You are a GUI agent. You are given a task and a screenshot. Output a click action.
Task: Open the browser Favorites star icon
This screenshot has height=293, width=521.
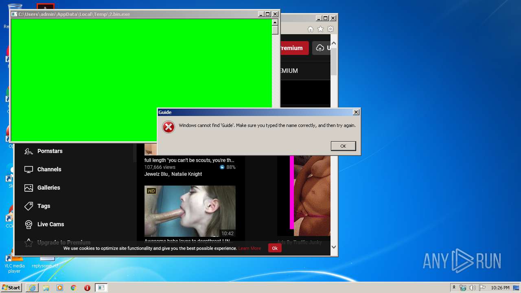[320, 29]
